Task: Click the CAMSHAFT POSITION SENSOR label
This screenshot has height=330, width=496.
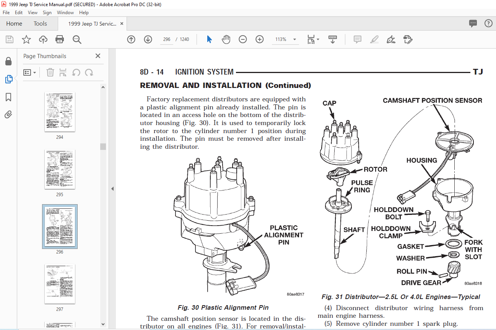Action: (433, 101)
